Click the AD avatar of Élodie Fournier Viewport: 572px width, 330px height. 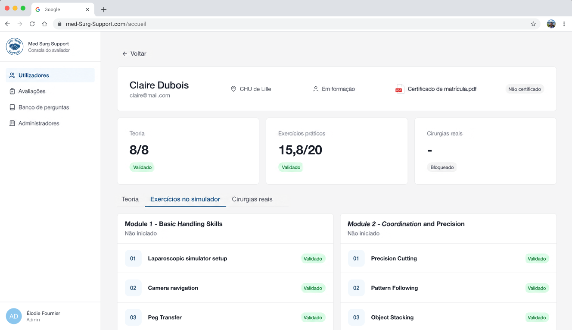coord(14,316)
